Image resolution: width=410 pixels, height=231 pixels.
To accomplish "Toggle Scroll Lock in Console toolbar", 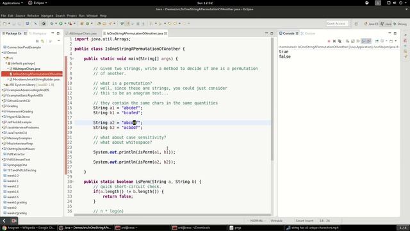I will 353,41.
